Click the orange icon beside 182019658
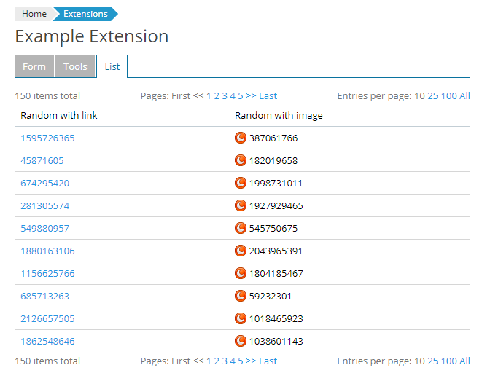The height and width of the screenshot is (373, 482). [x=240, y=160]
